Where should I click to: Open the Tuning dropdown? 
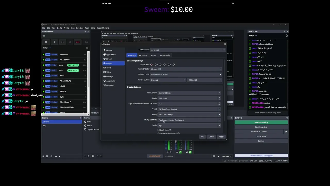click(189, 114)
